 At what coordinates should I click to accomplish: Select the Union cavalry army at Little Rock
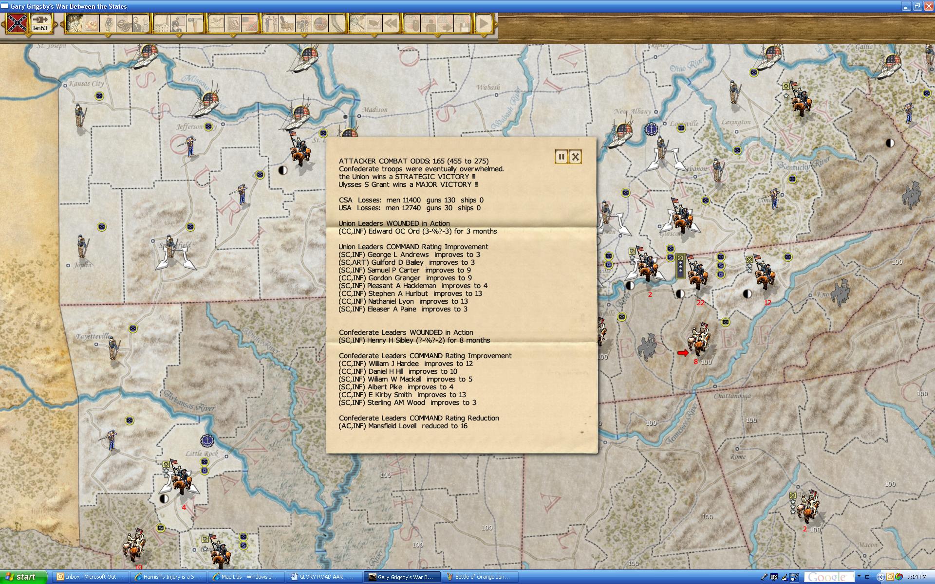181,478
